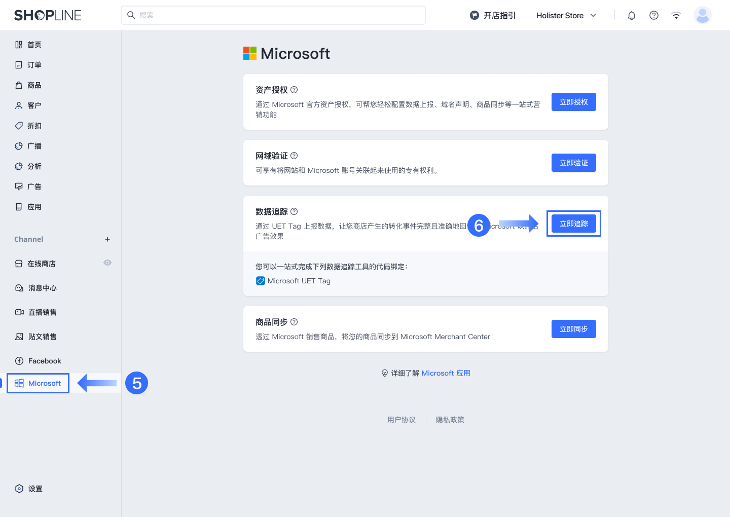The width and height of the screenshot is (730, 517).
Task: Click the Facebook sidebar icon
Action: click(19, 361)
